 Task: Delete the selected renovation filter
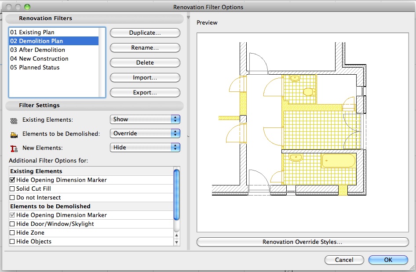145,62
